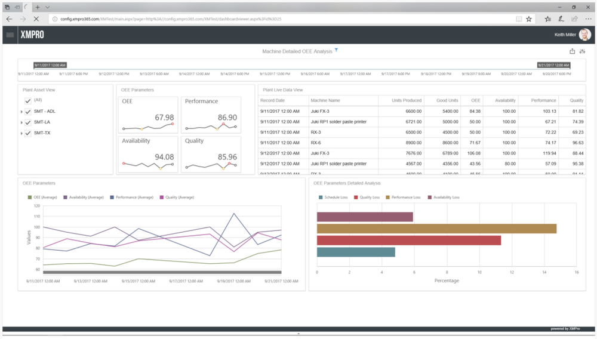Viewport: 597px width, 339px height.
Task: Select first Juki FX-3 row machine name
Action: [320, 112]
